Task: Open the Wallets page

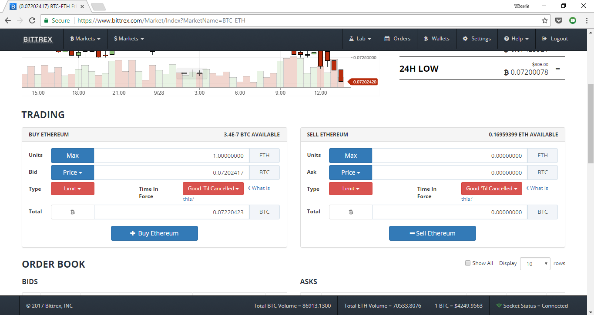Action: point(436,39)
